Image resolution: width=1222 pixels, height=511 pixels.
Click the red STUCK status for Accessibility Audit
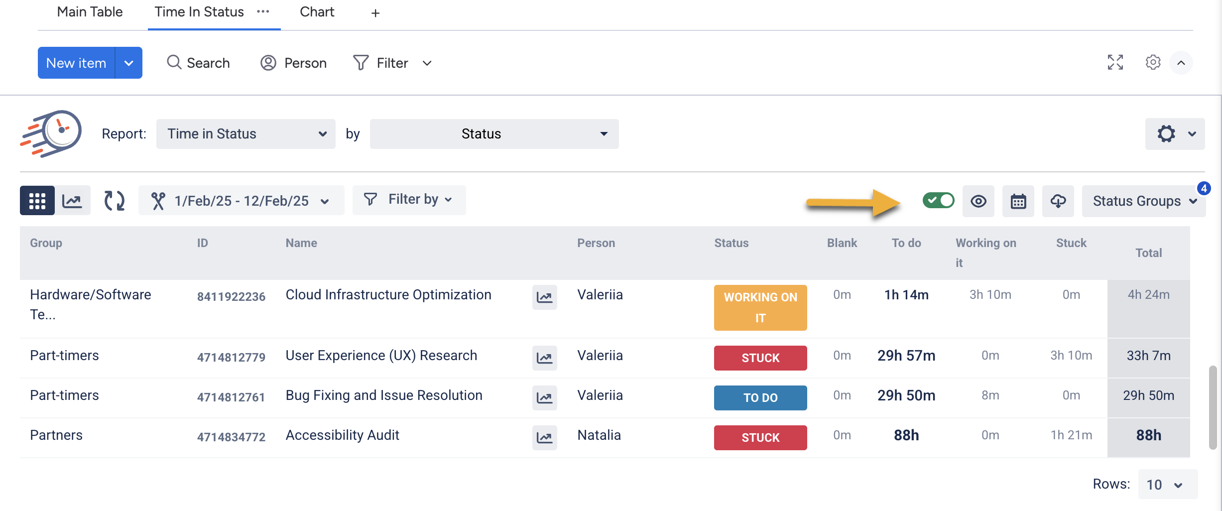pos(760,438)
